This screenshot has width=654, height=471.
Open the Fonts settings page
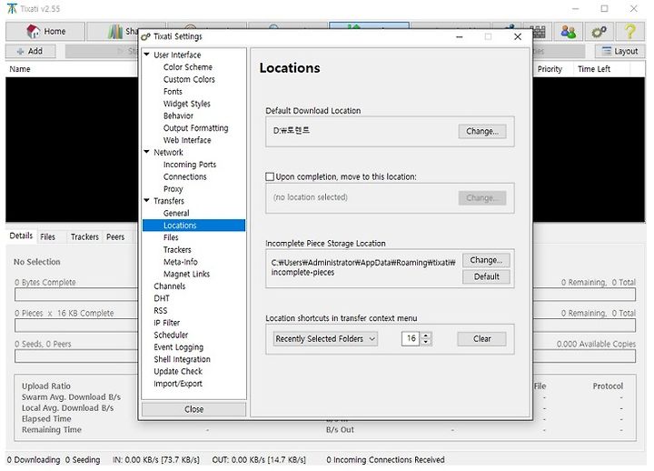(x=173, y=92)
